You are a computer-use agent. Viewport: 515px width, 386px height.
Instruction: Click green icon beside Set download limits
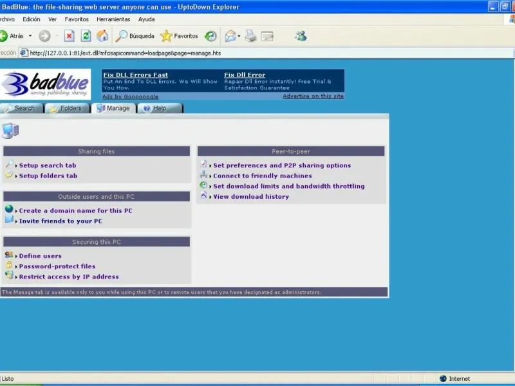pos(203,185)
